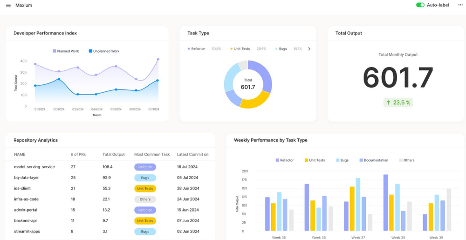Sort table by NAME column header
466x240 pixels.
(x=20, y=154)
